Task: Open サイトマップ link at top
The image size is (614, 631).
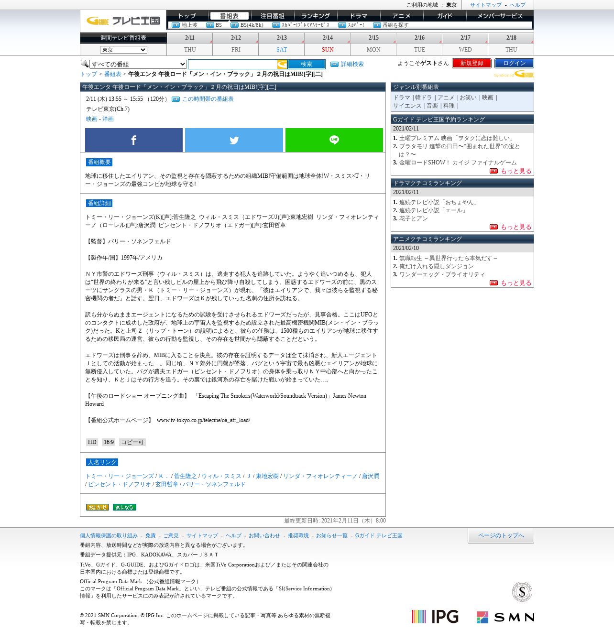Action: 486,5
